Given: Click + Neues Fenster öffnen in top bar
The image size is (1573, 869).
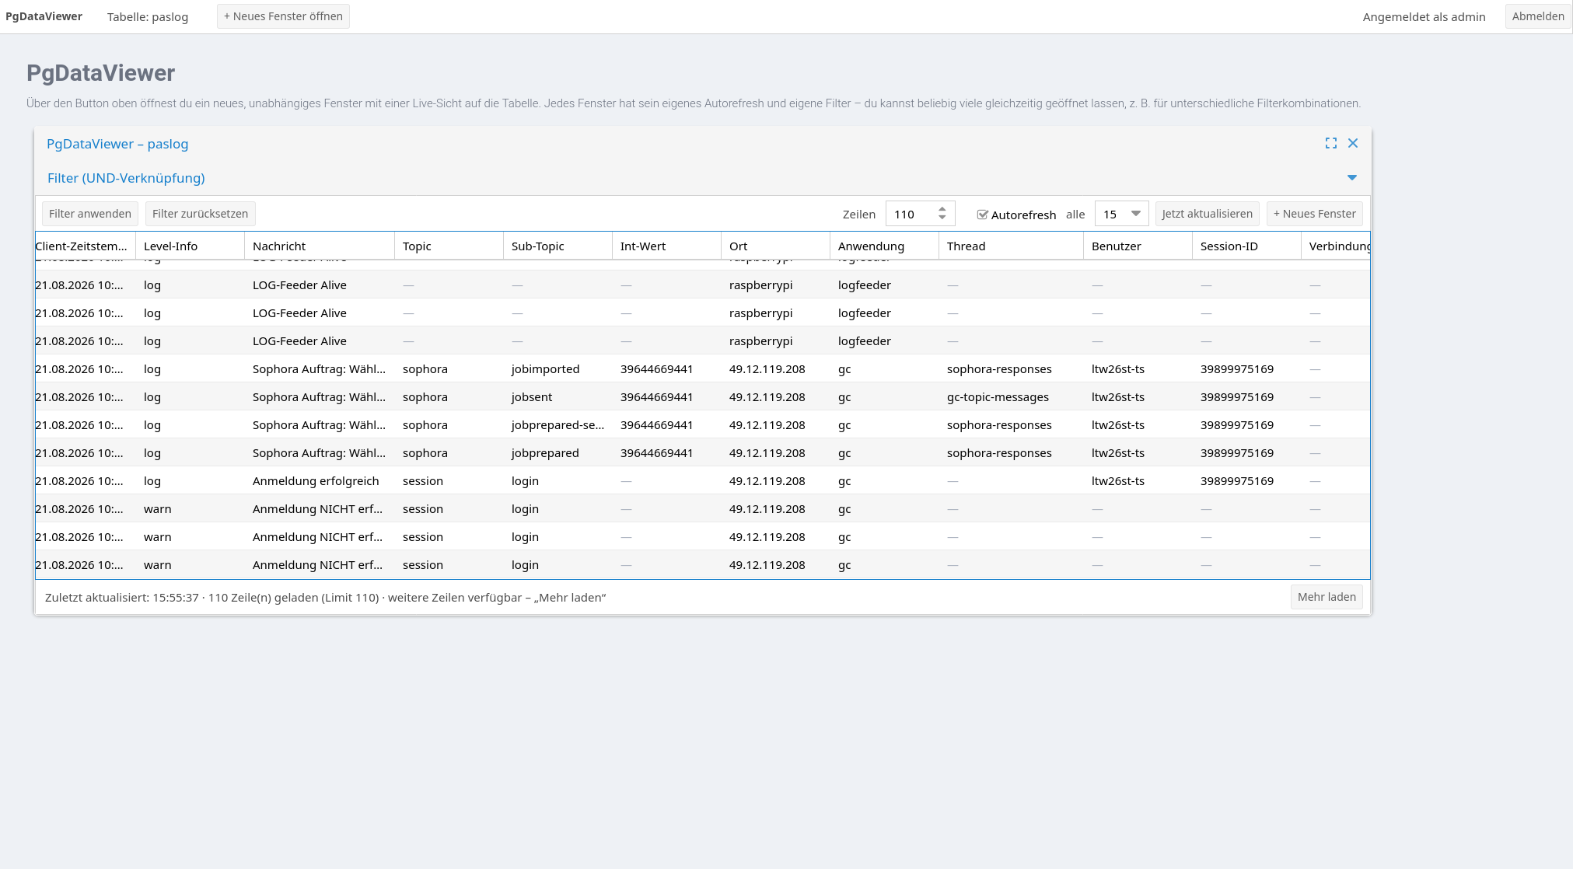Looking at the screenshot, I should click(x=283, y=16).
